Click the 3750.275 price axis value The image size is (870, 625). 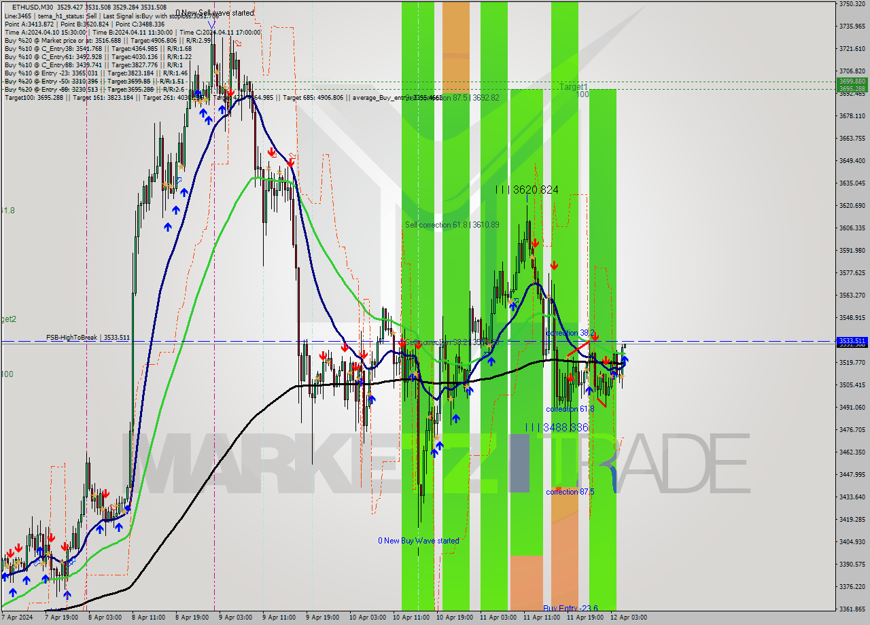pyautogui.click(x=852, y=4)
